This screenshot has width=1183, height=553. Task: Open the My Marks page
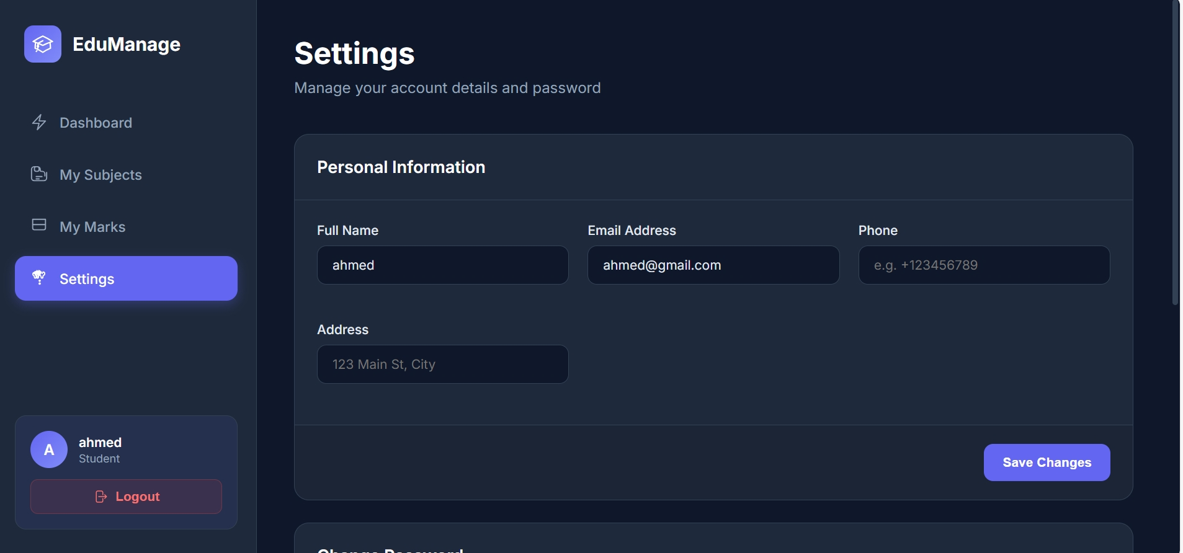click(92, 227)
